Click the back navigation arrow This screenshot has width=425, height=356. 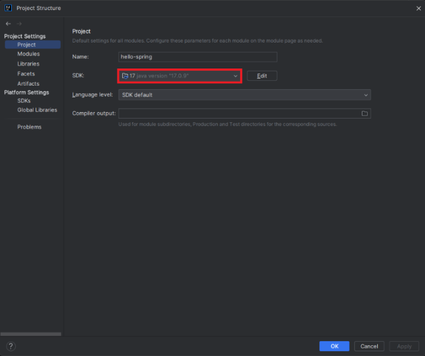pyautogui.click(x=8, y=24)
